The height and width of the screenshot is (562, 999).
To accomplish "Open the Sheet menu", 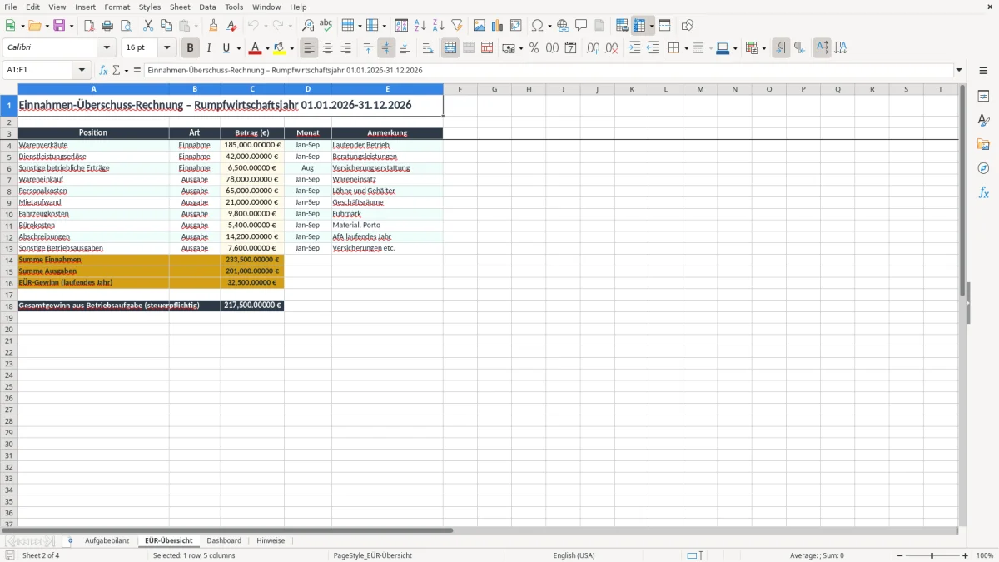I will tap(180, 7).
